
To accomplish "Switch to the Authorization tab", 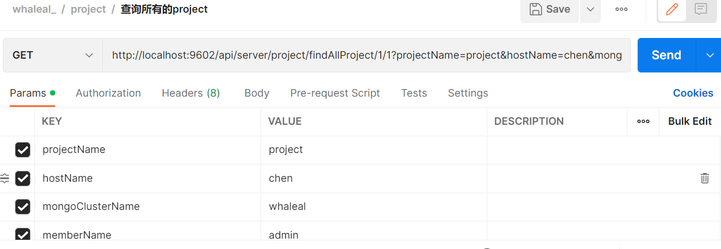I will (x=108, y=93).
